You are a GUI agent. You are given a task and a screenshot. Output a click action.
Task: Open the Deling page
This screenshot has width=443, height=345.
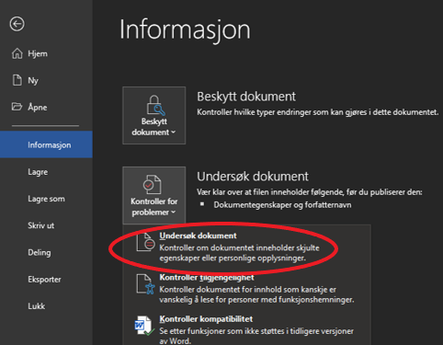pos(46,252)
